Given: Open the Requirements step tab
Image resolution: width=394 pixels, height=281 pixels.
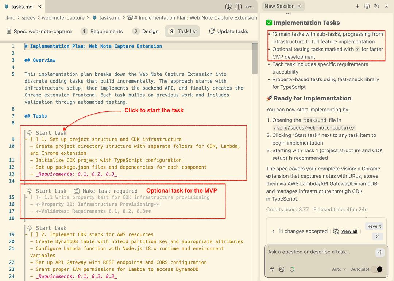Looking at the screenshot, I should [102, 31].
